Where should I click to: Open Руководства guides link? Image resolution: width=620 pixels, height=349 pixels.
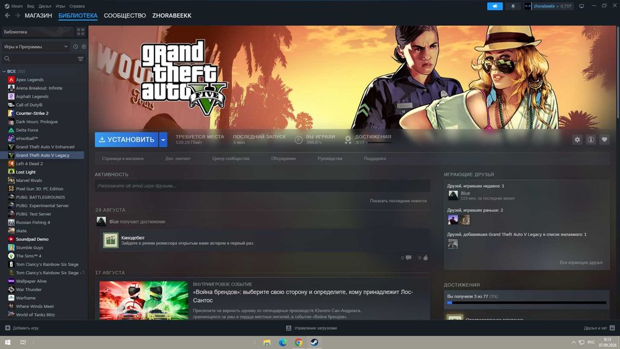(x=330, y=159)
